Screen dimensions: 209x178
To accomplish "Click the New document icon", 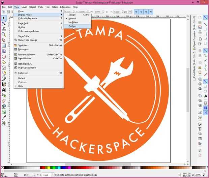I will (200, 18).
